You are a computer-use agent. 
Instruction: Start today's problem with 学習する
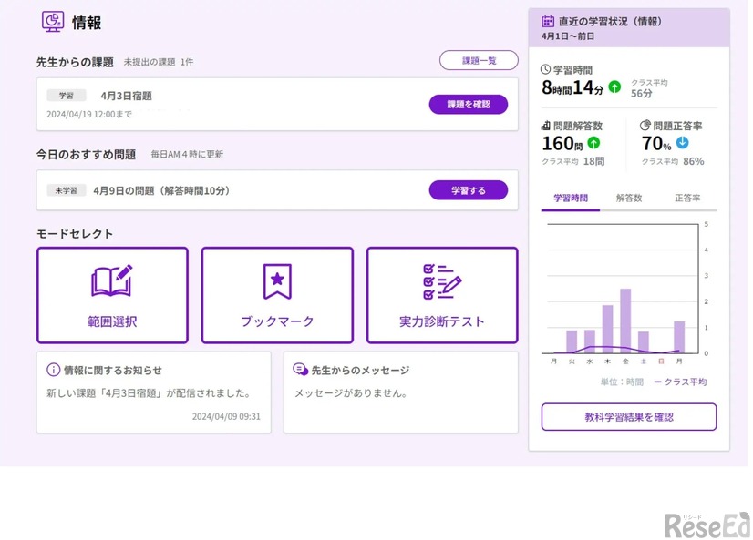point(468,190)
